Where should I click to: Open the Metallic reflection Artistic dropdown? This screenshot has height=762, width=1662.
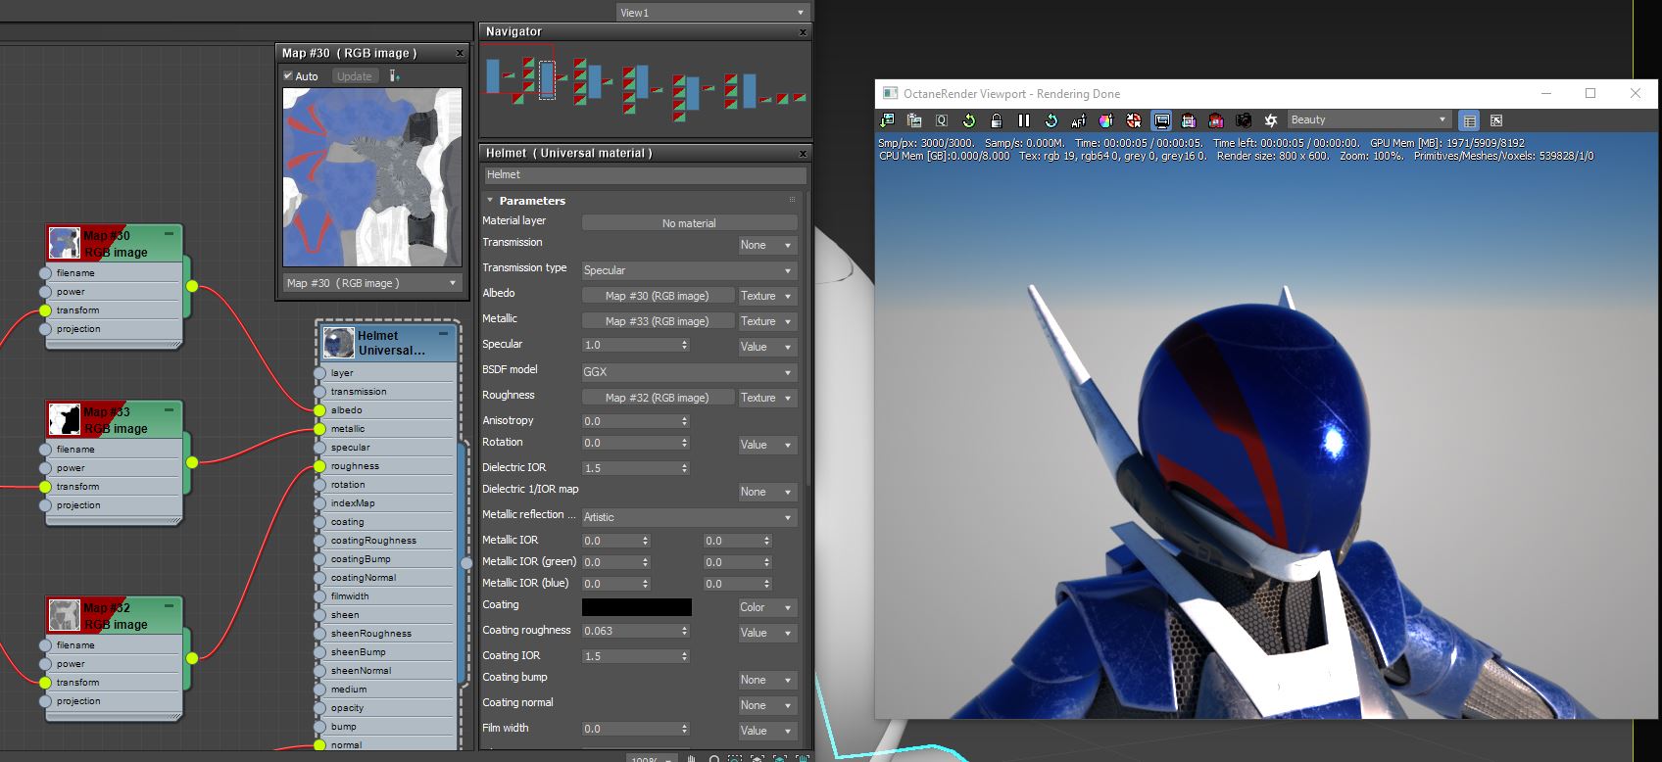689,517
